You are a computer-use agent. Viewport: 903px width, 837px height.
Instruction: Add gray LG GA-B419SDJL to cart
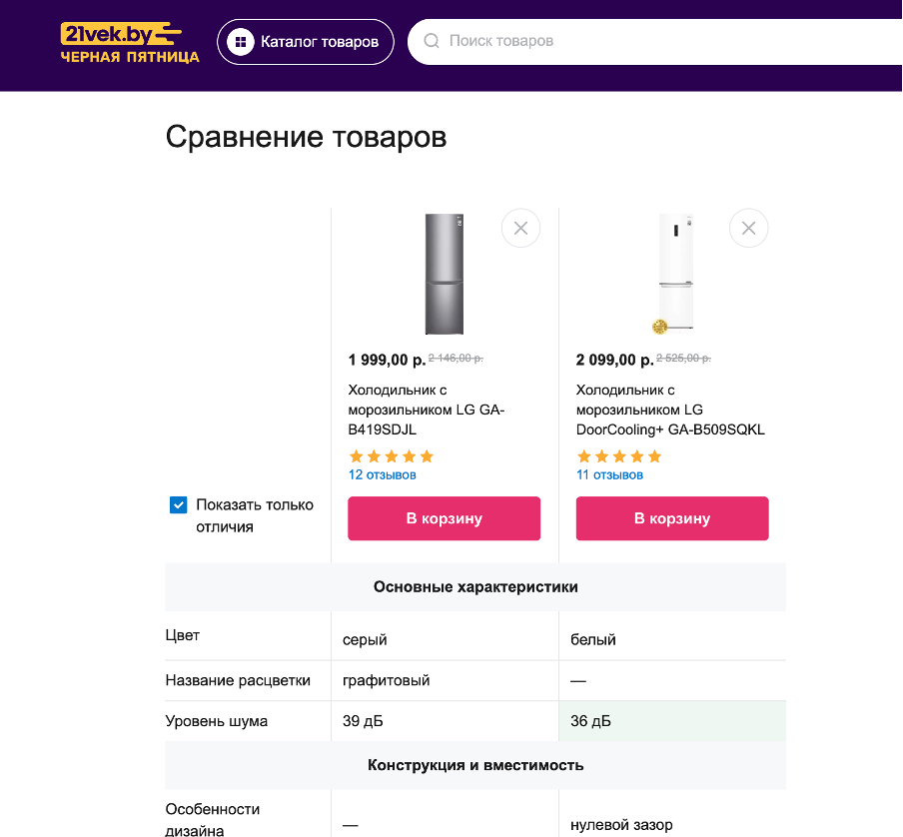[444, 518]
